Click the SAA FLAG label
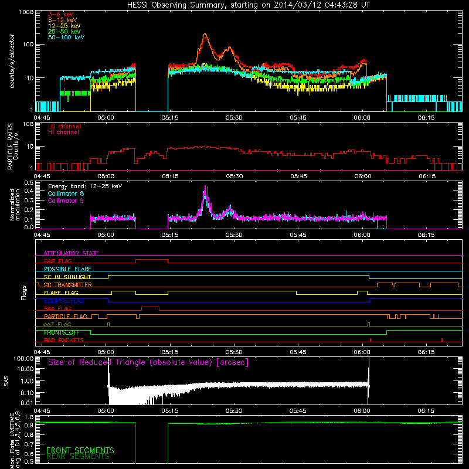This screenshot has width=469, height=469. tap(57, 308)
